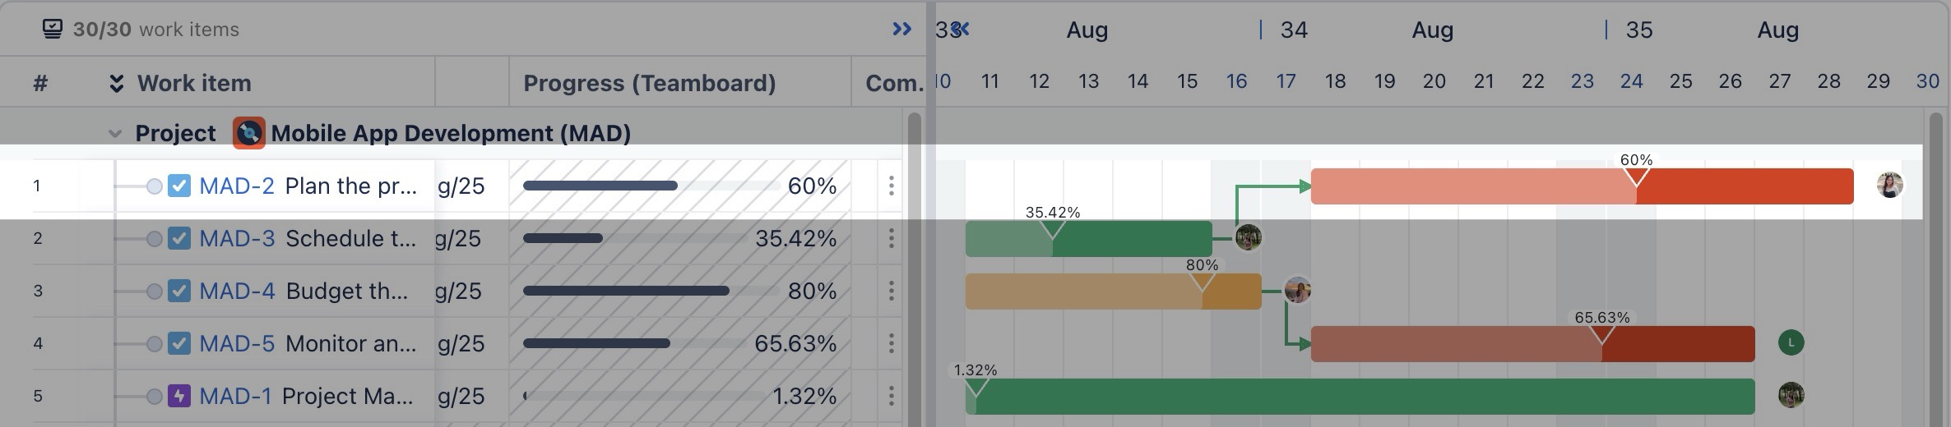
Task: Click the Mobile App Development project icon
Action: 248,133
